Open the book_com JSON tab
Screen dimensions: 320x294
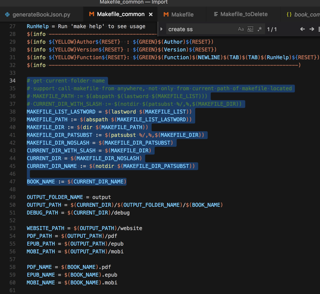coord(307,14)
